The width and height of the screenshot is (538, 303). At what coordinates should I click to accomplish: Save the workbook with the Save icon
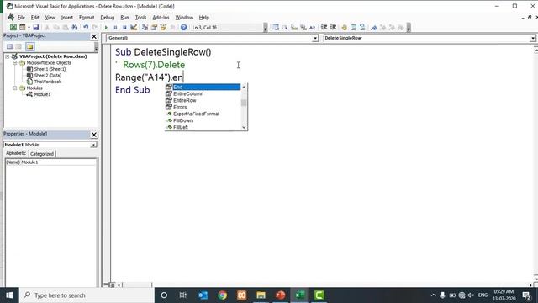(35, 27)
